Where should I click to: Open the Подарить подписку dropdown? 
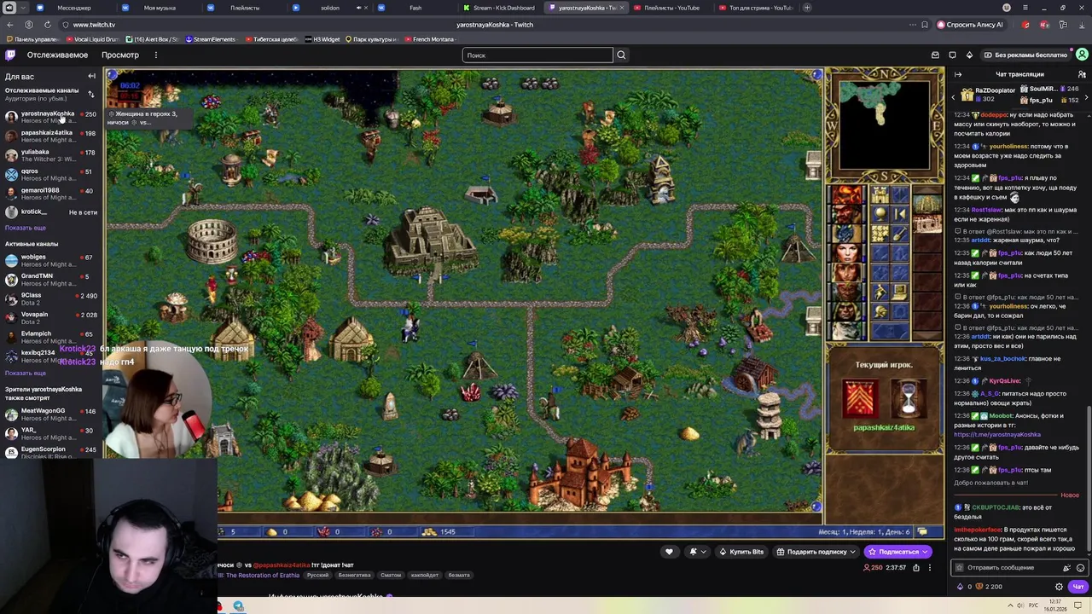pyautogui.click(x=816, y=552)
